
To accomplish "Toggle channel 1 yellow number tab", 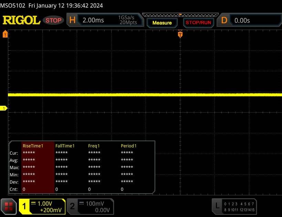I will [x=24, y=206].
